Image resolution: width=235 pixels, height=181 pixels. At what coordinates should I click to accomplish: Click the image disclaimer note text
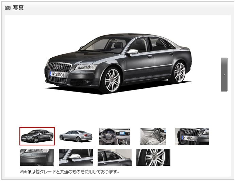(x=69, y=172)
